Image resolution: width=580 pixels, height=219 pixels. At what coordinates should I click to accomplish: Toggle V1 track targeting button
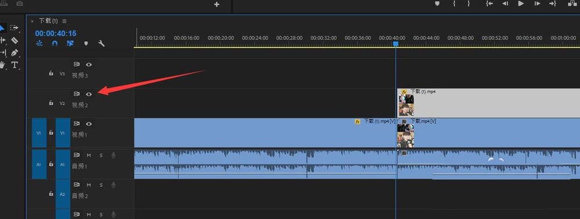(x=63, y=133)
